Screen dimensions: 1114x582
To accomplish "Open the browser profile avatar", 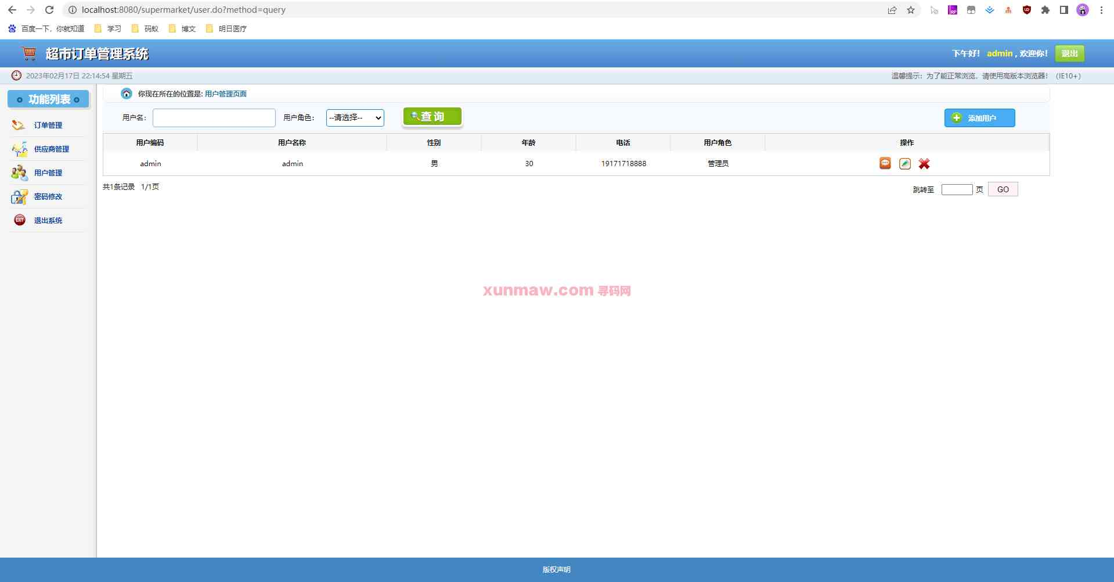I will point(1083,10).
